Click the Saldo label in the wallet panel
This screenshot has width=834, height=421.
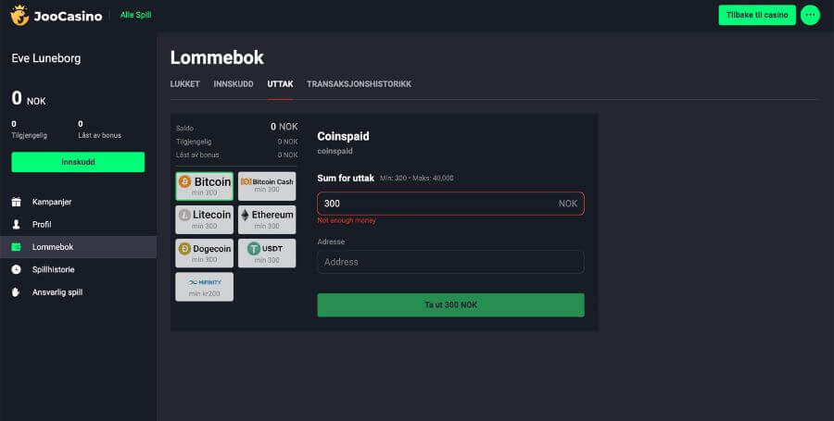(184, 129)
